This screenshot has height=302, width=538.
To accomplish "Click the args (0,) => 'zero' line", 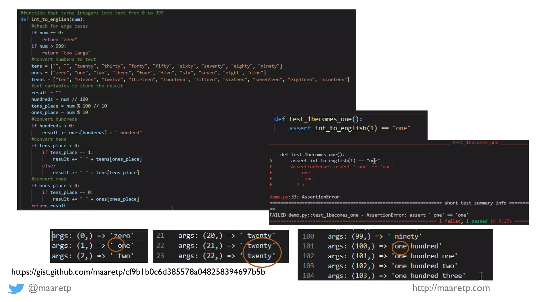I will (x=92, y=236).
